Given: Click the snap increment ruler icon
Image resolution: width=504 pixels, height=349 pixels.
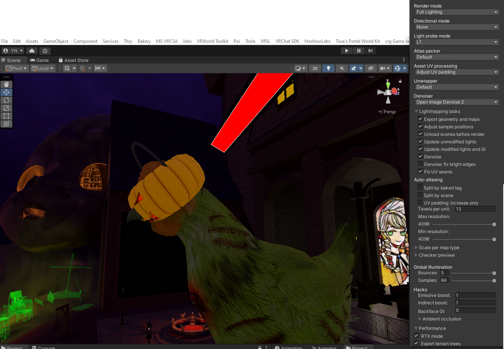Looking at the screenshot, I should [97, 68].
